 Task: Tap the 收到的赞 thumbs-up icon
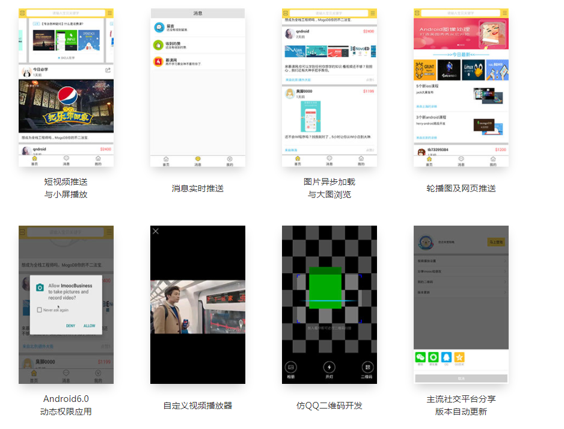[x=159, y=45]
